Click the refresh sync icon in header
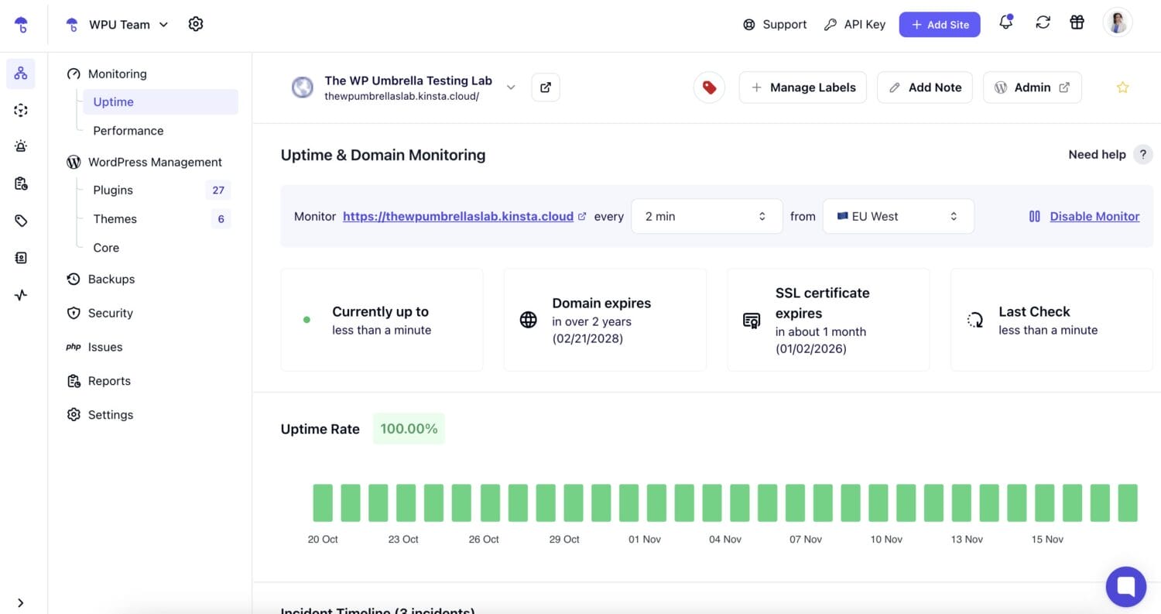The height and width of the screenshot is (614, 1161). tap(1043, 23)
